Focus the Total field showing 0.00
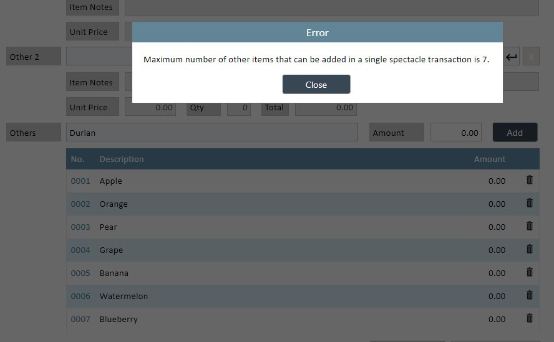Screen dimensions: 554x342 pyautogui.click(x=326, y=108)
